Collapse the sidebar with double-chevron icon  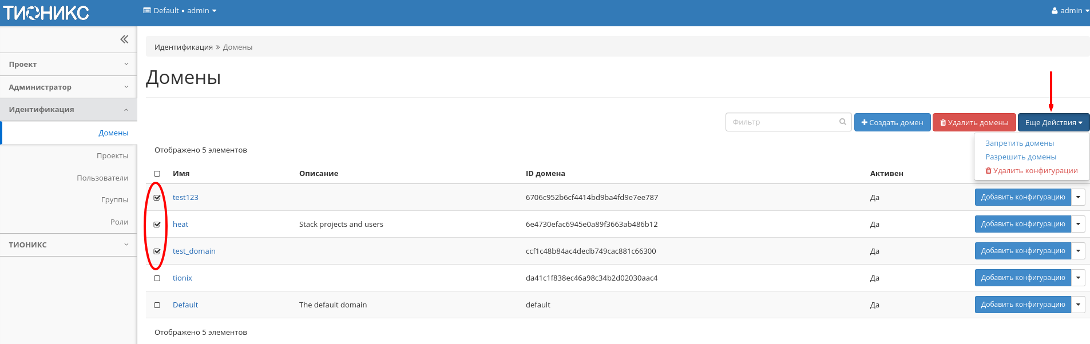[x=124, y=39]
